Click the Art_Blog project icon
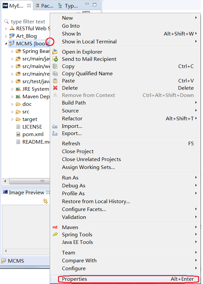The image size is (203, 284). pos(12,36)
